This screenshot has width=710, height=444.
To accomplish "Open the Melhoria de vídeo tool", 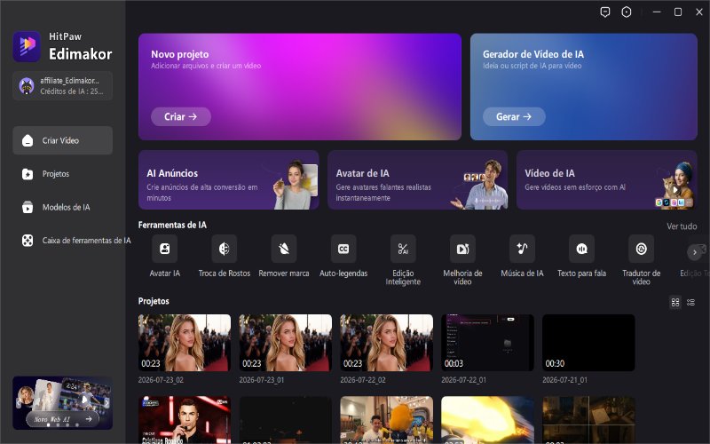I will coord(462,249).
